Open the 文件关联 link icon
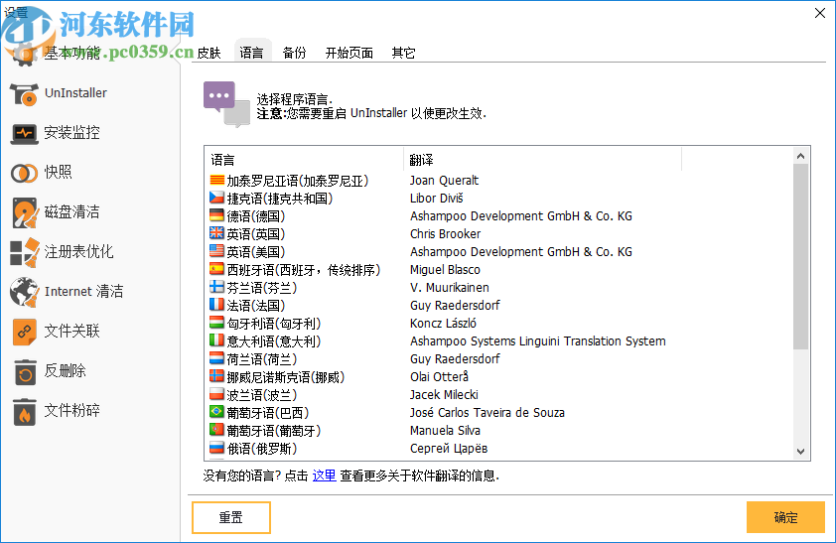Viewport: 836px width, 543px height. click(x=25, y=332)
